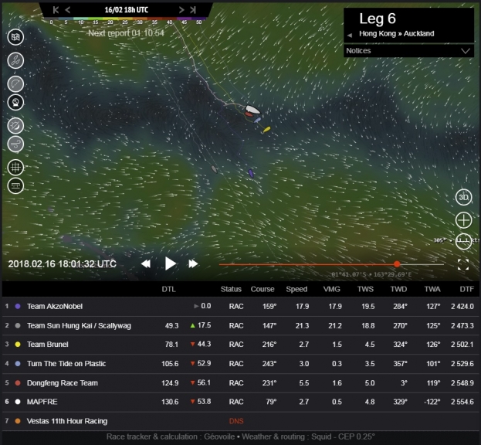Toggle the crystal ball forecast icon
The height and width of the screenshot is (445, 481).
point(15,103)
